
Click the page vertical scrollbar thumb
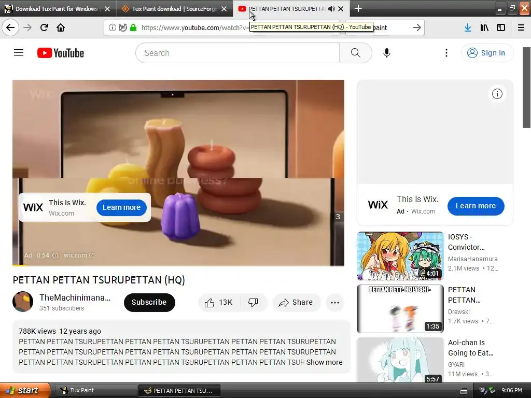(526, 87)
